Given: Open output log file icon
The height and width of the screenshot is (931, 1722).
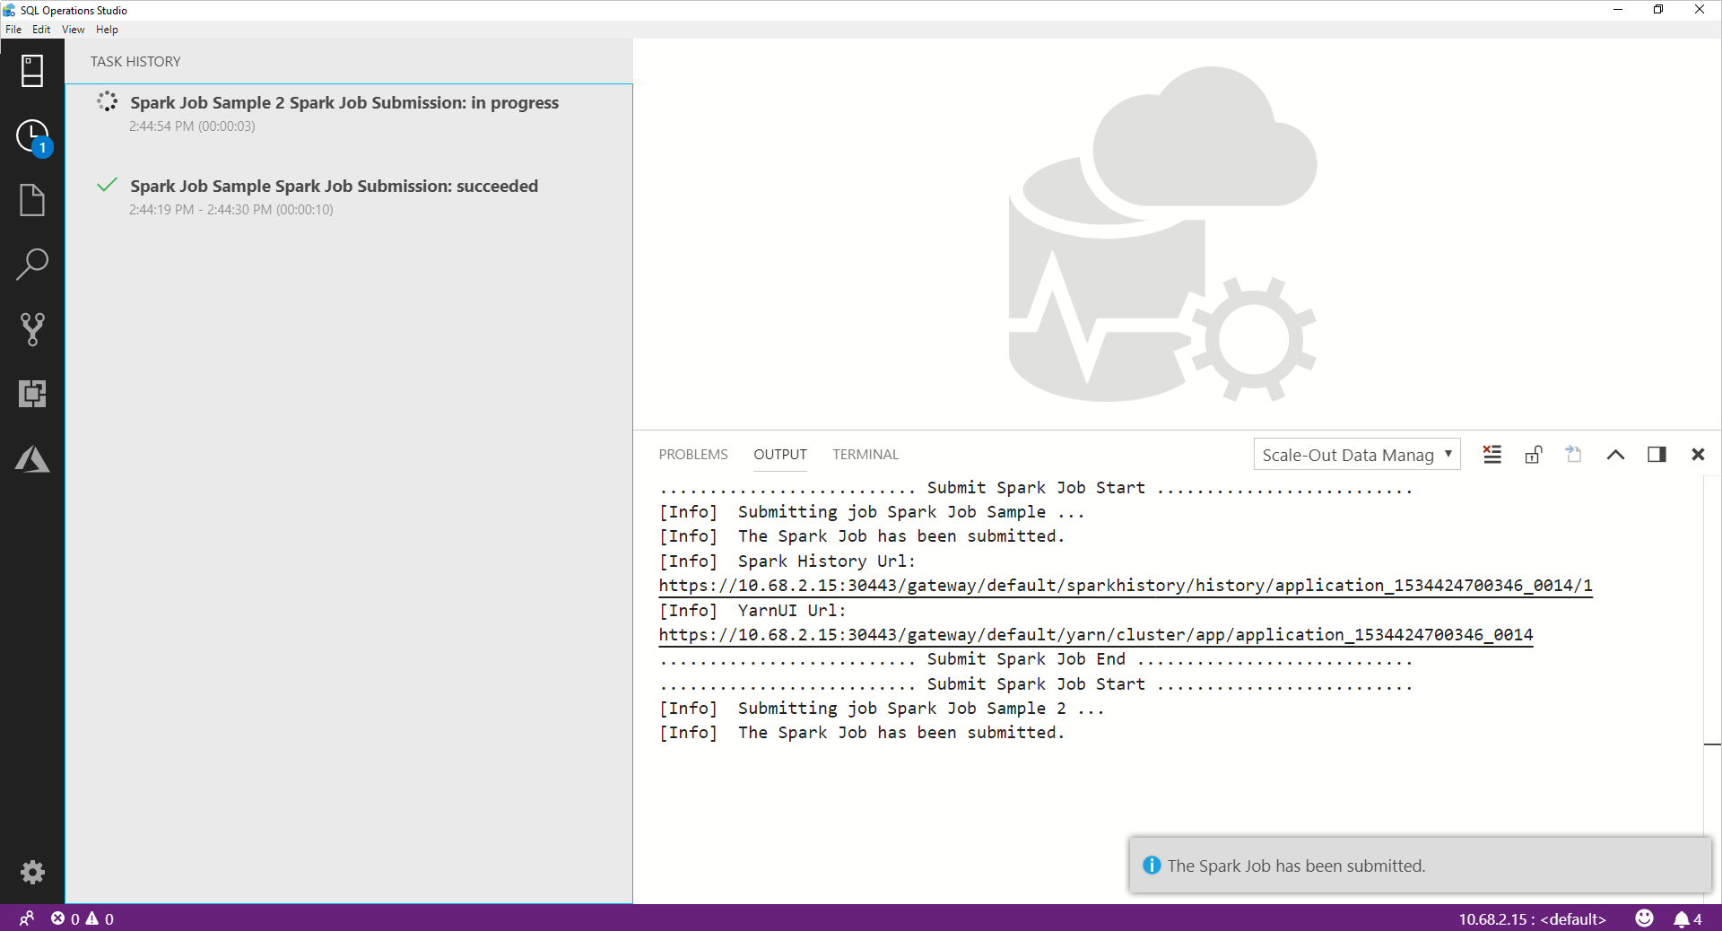Looking at the screenshot, I should pos(1574,455).
